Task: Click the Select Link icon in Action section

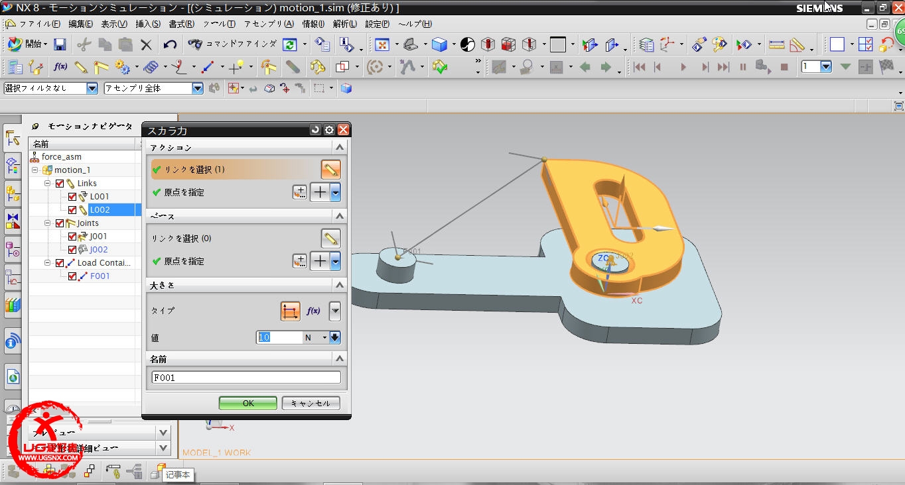Action: click(x=330, y=170)
